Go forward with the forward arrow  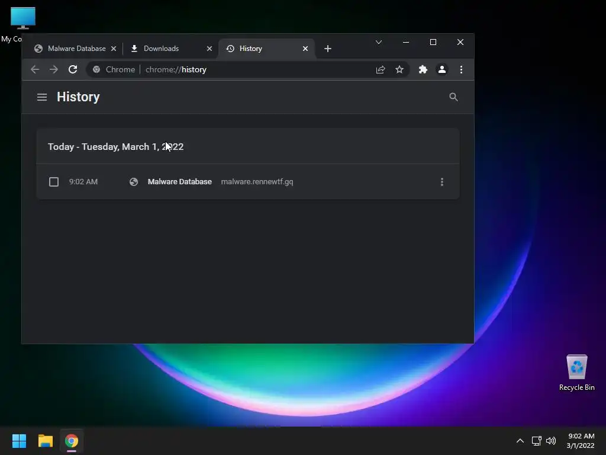click(54, 70)
